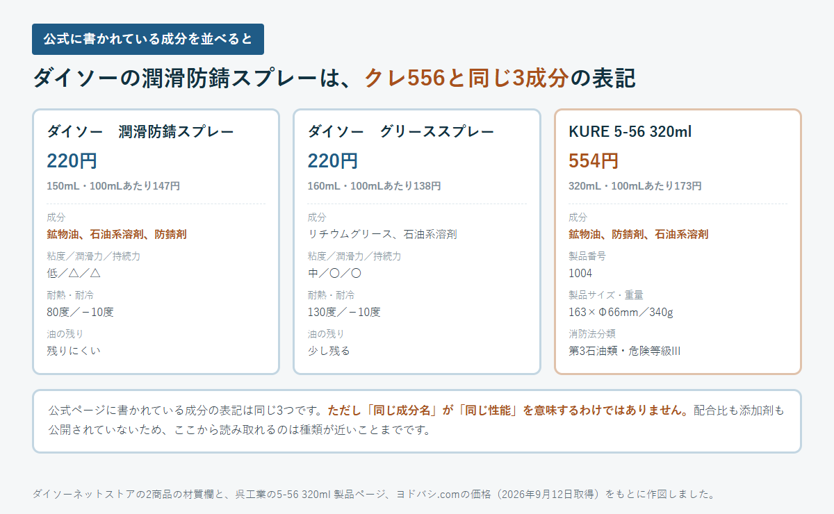Image resolution: width=834 pixels, height=514 pixels.
Task: Click 油の残り label in 潤滑防錆スプレー card
Action: click(x=65, y=333)
